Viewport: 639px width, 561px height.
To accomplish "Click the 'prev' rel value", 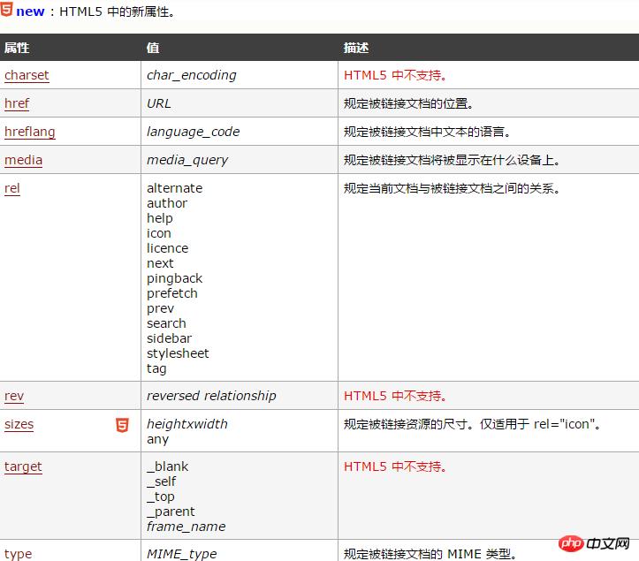I will pyautogui.click(x=160, y=309).
